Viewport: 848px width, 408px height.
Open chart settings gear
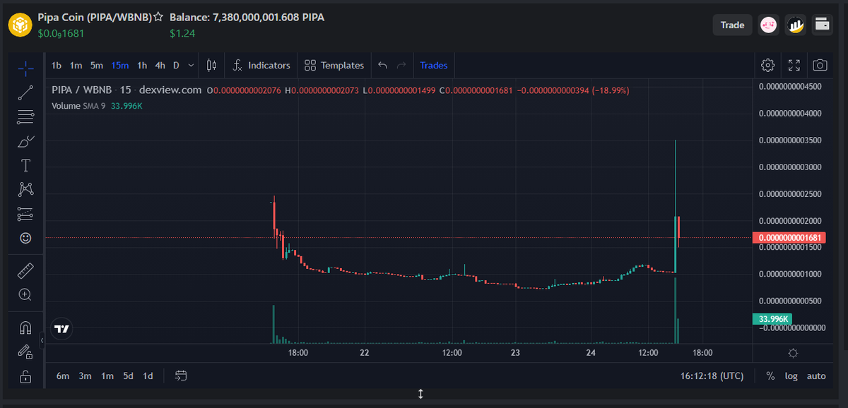click(768, 66)
